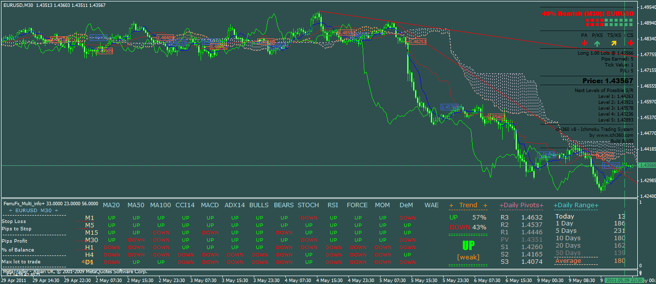
Task: Click the red PA down arrow indicator
Action: pos(584,43)
